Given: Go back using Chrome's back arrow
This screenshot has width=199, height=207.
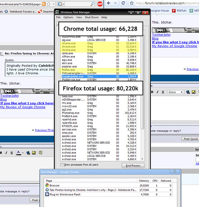Looking at the screenshot, I should (109, 3).
